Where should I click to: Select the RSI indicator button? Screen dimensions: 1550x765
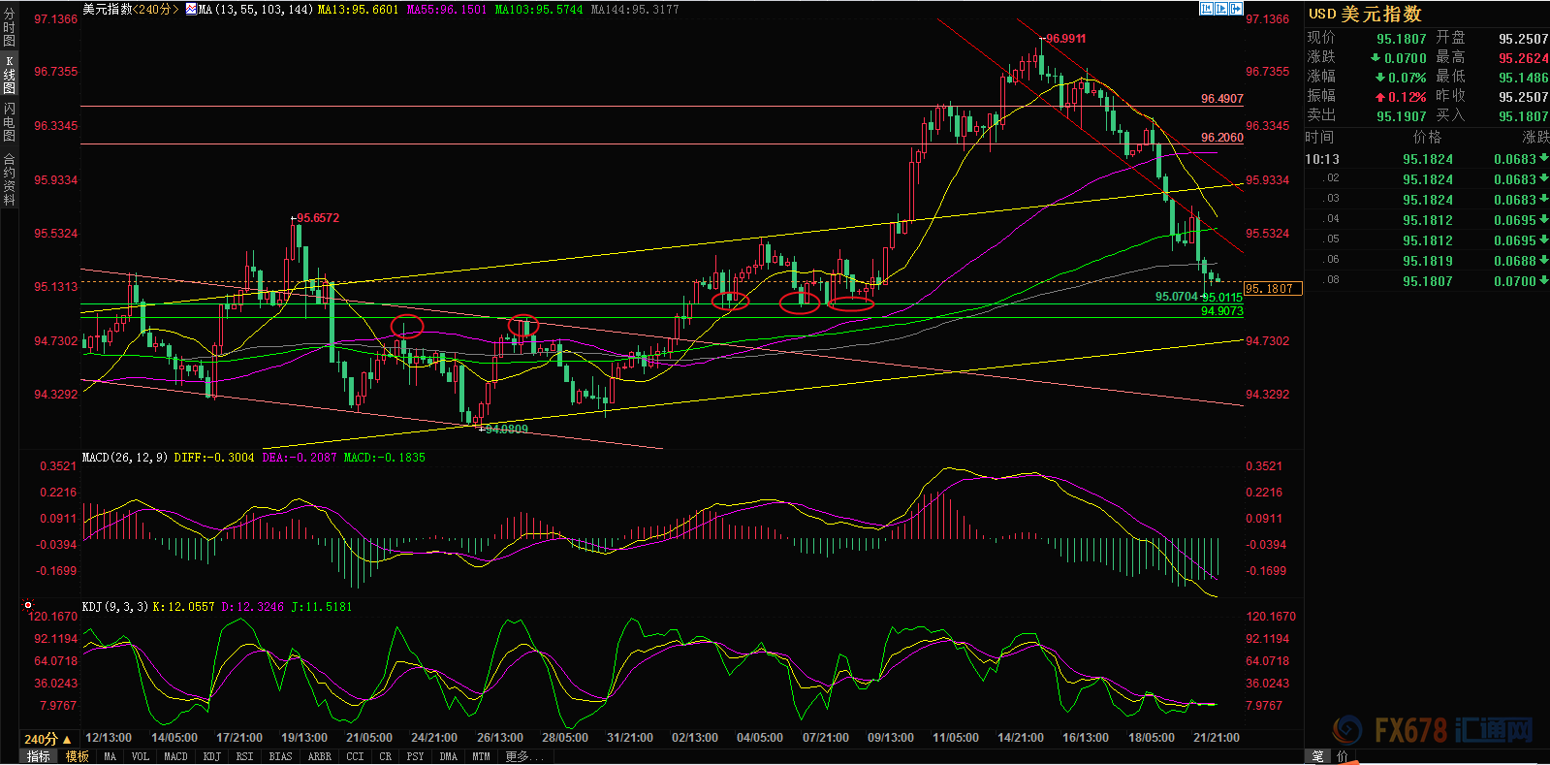244,756
